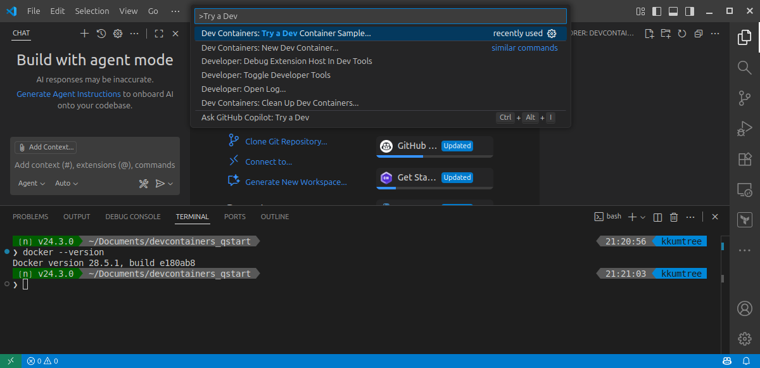The image size is (760, 368).
Task: Switch to the PORTS tab
Action: [x=235, y=217]
